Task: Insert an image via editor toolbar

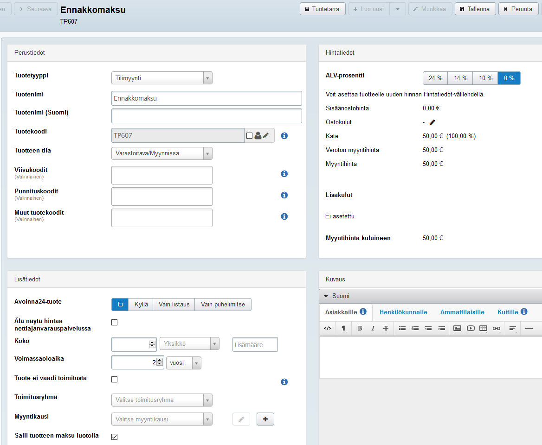Action: [457, 328]
